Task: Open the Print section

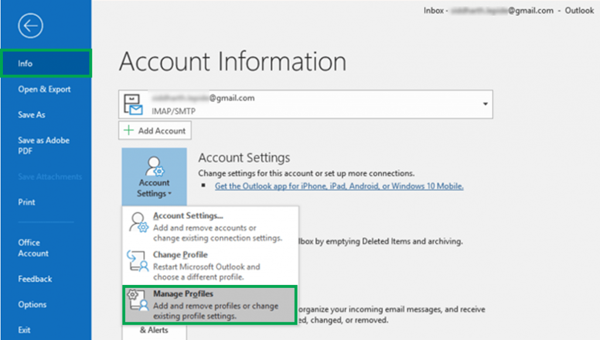Action: tap(26, 202)
